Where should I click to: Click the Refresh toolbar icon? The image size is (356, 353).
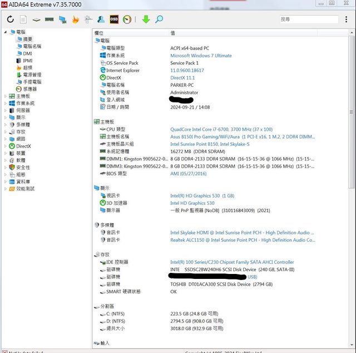click(x=11, y=19)
